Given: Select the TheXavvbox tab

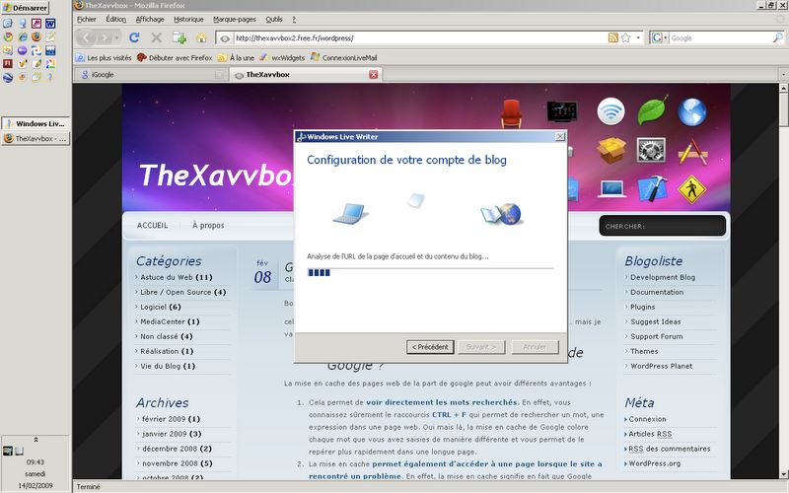Looking at the screenshot, I should coord(305,75).
